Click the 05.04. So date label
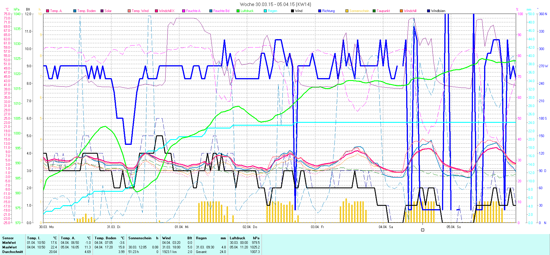550x255 pixels. pos(453,227)
